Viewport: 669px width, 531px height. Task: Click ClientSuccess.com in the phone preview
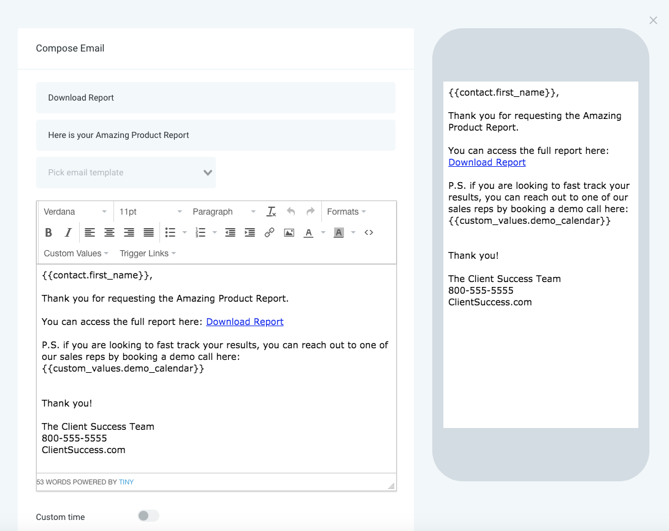pos(490,302)
